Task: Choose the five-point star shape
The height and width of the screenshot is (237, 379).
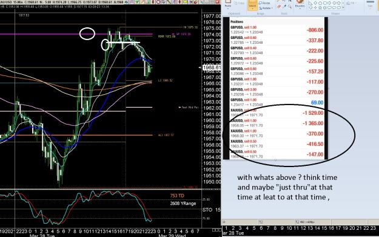Action: tap(320, 7)
